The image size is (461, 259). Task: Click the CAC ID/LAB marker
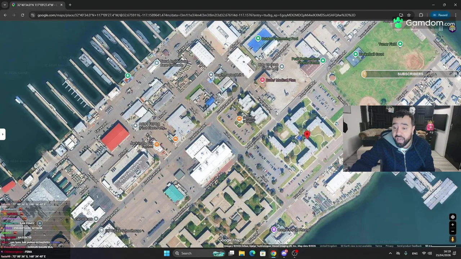point(96,219)
